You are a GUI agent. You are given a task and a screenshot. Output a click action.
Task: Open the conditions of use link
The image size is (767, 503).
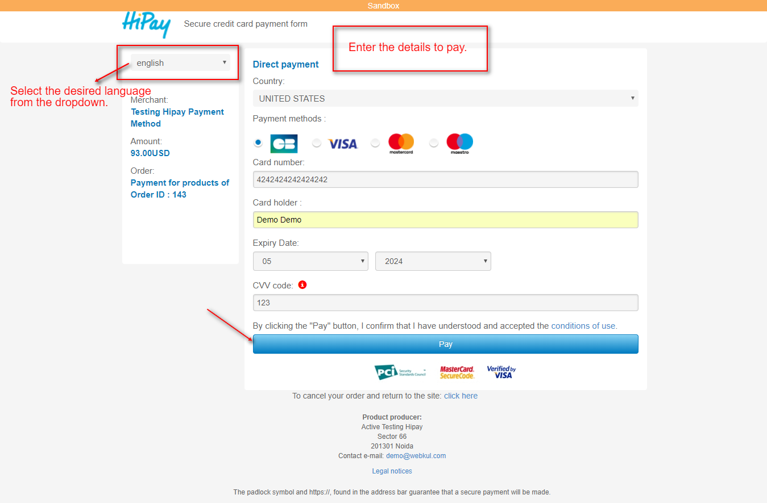[x=583, y=325]
